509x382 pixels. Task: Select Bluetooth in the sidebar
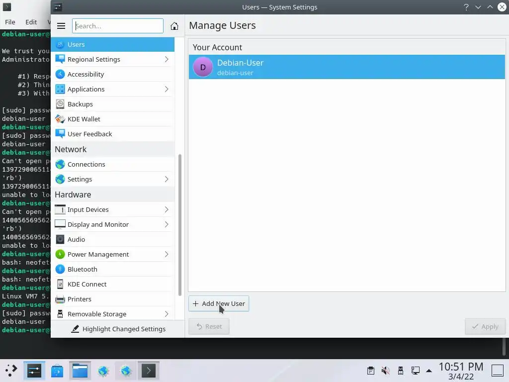113,269
